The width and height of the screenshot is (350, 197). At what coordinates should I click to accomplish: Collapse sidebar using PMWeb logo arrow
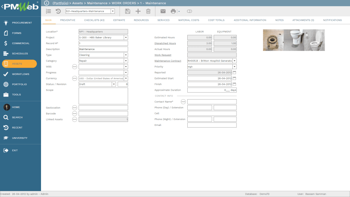click(x=2, y=7)
